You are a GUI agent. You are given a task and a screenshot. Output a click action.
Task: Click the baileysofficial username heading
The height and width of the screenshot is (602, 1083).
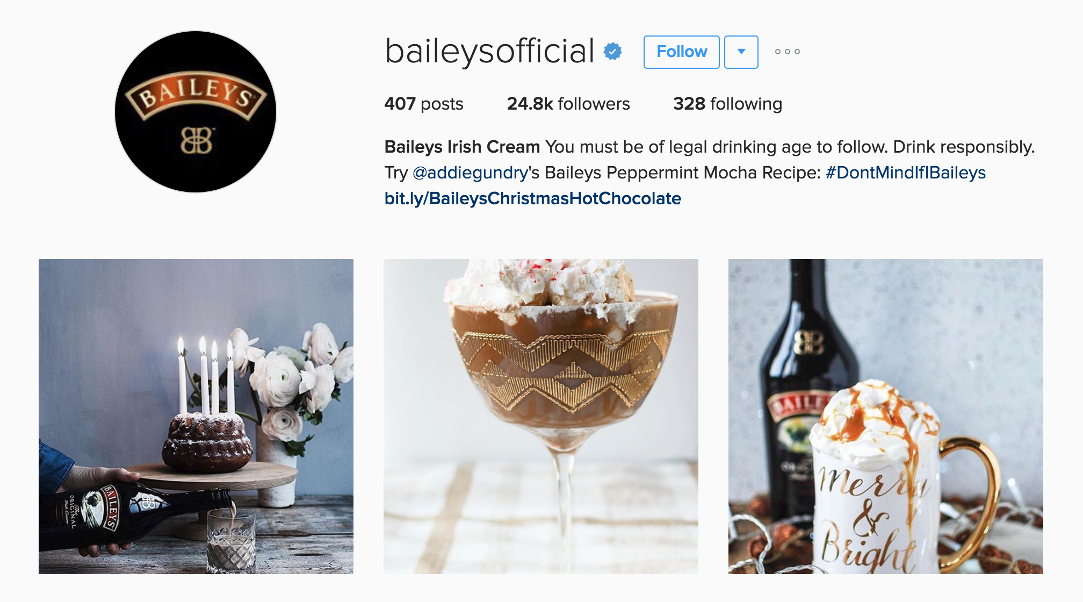489,52
